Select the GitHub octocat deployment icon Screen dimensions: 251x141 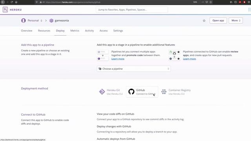tap(131, 92)
